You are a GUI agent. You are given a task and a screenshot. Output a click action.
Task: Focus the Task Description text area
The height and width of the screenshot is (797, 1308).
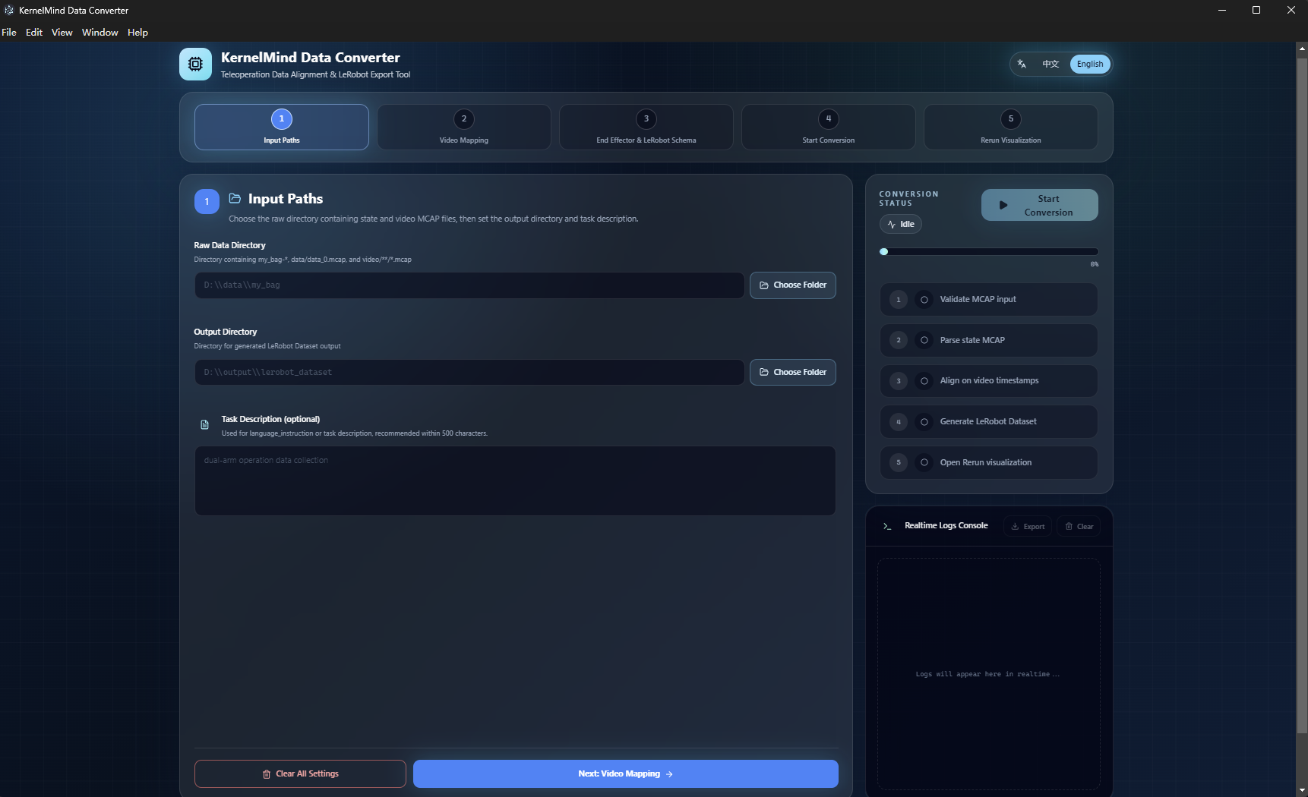[x=515, y=480]
